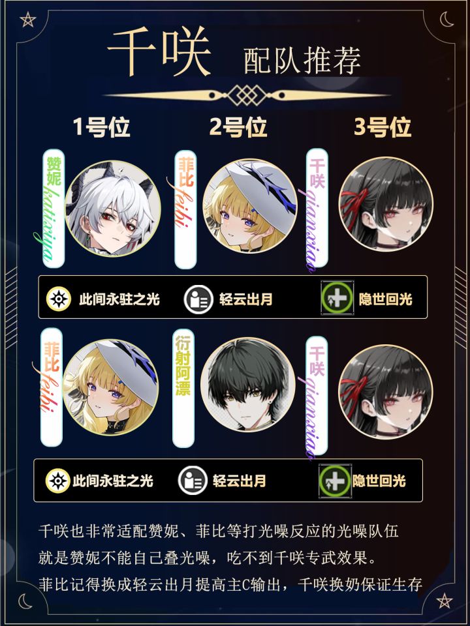Click the green plus icon beside first-team 隐世回光
The height and width of the screenshot is (626, 470).
(x=337, y=298)
